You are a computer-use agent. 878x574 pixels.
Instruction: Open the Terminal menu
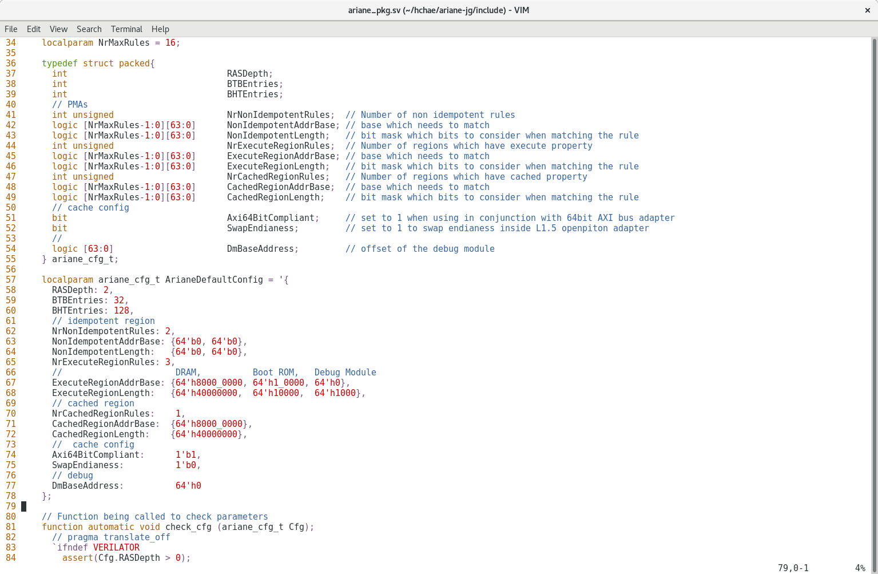126,29
